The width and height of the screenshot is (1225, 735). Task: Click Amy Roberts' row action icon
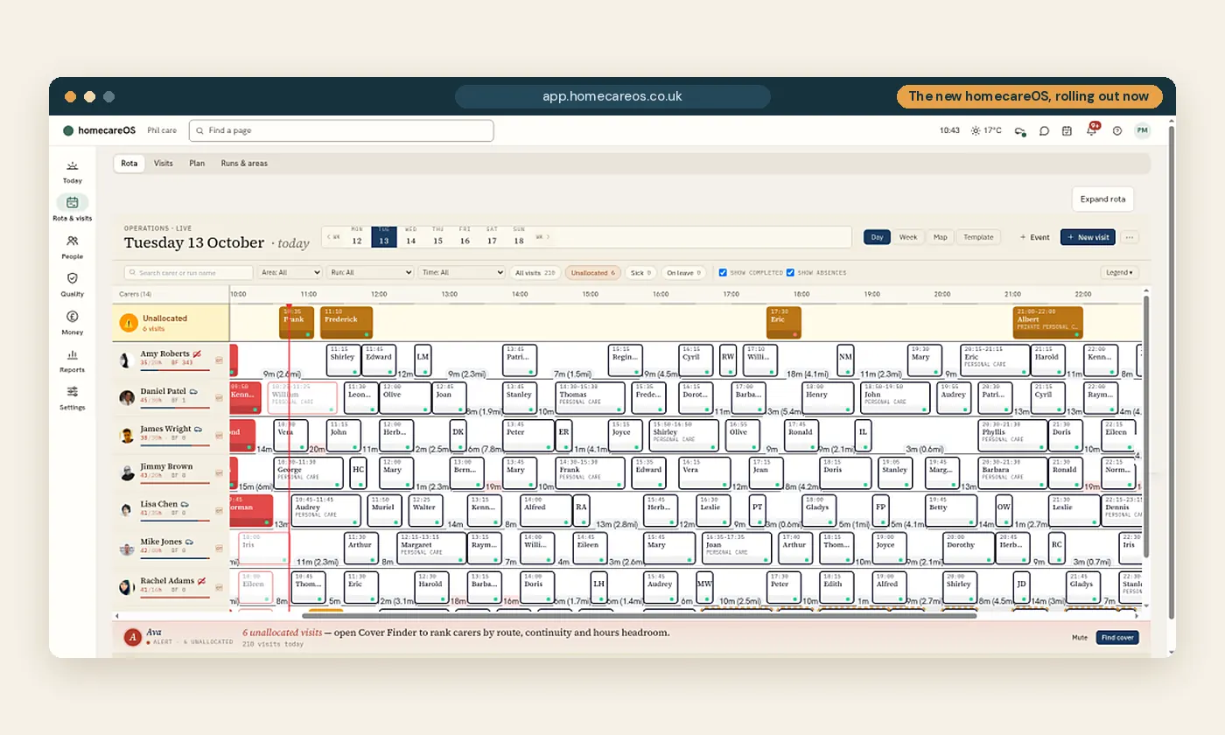click(x=220, y=359)
